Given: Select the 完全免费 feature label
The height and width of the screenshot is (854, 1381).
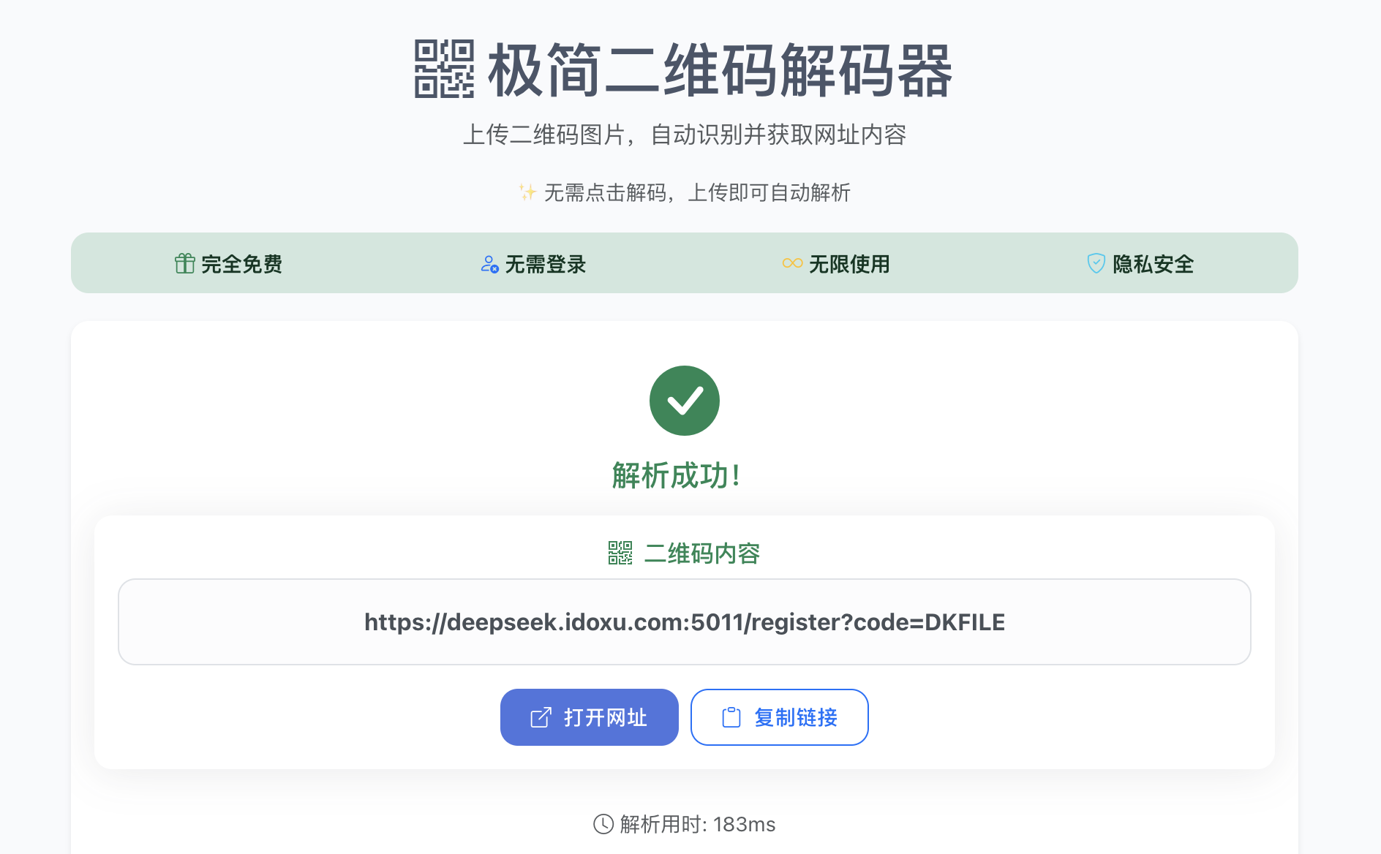Looking at the screenshot, I should coord(241,264).
